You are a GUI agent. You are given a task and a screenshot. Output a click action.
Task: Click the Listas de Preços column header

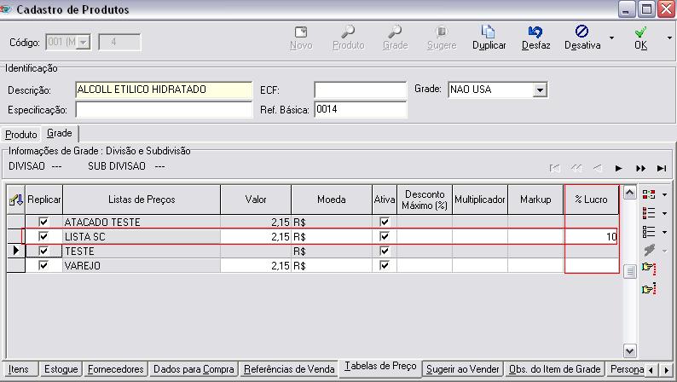tap(142, 200)
